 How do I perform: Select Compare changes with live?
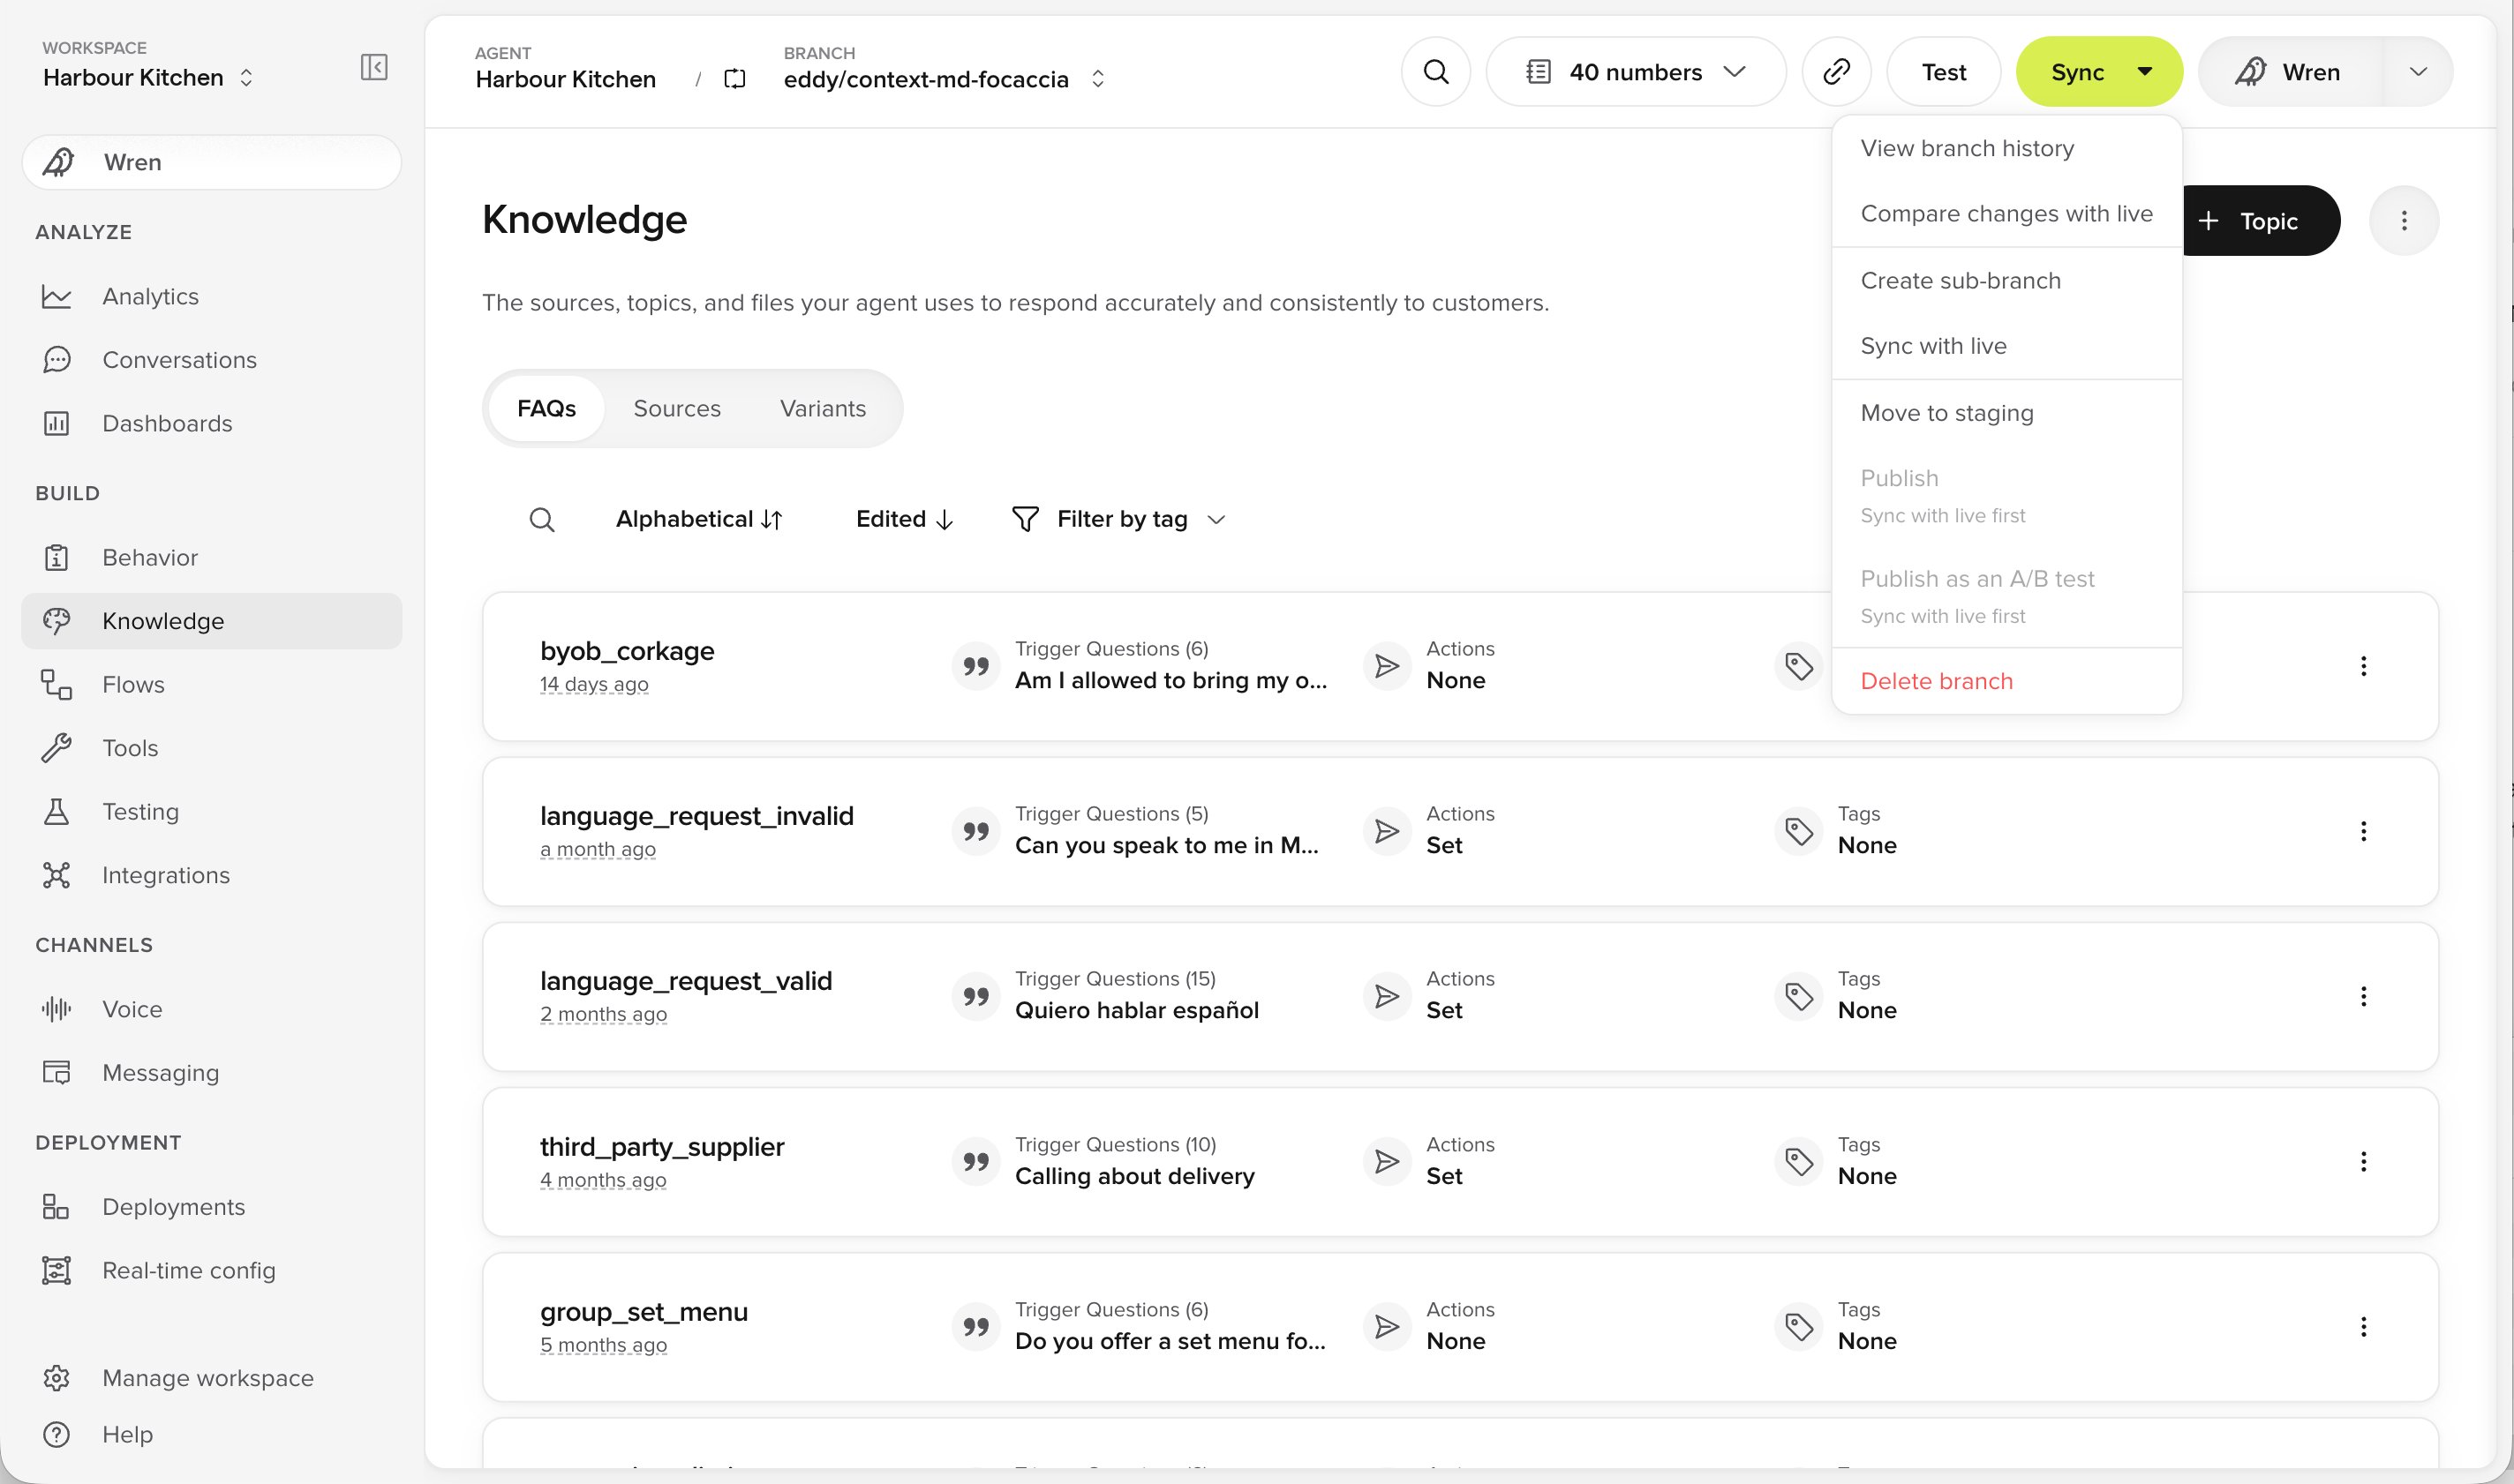2006,214
